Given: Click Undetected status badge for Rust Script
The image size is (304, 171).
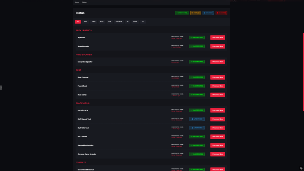Looking at the screenshot, I should pos(197,95).
